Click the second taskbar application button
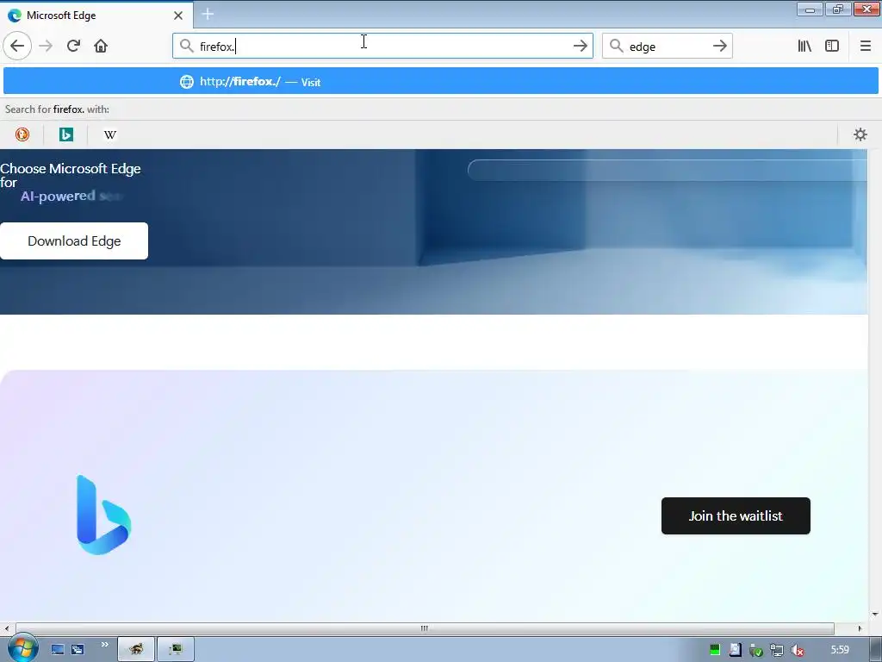Screen dimensions: 882x662 [x=176, y=650]
